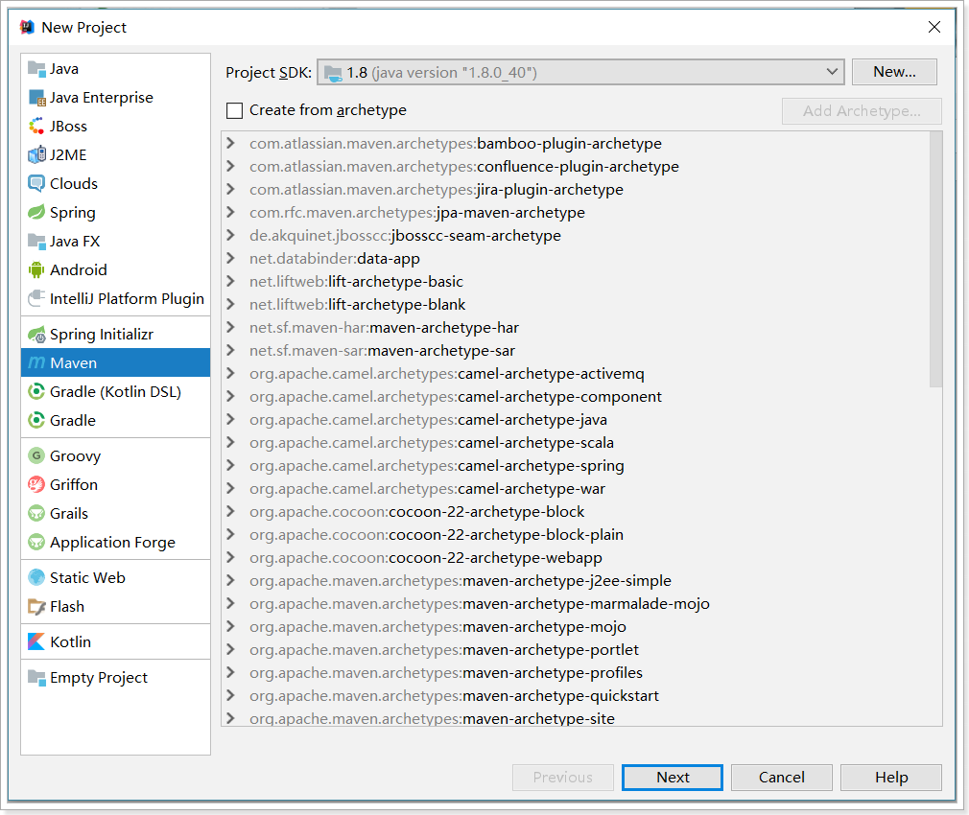The image size is (969, 815).
Task: Open Help for the New Project dialog
Action: 891,778
